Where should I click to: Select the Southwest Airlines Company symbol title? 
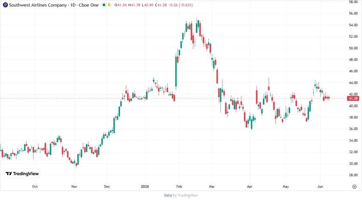(x=38, y=5)
